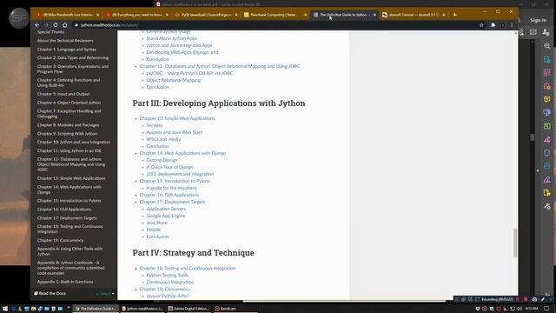Click the Read the Docs label in the sidebar footer
This screenshot has width=556, height=313.
[50, 294]
